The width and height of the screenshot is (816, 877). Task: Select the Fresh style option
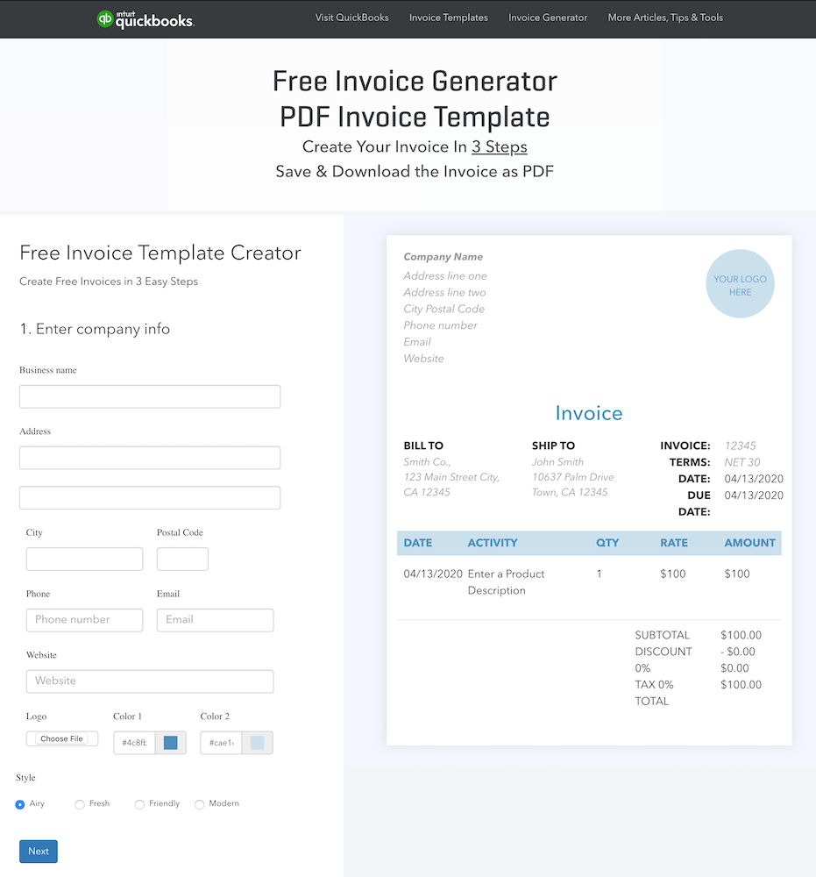79,803
